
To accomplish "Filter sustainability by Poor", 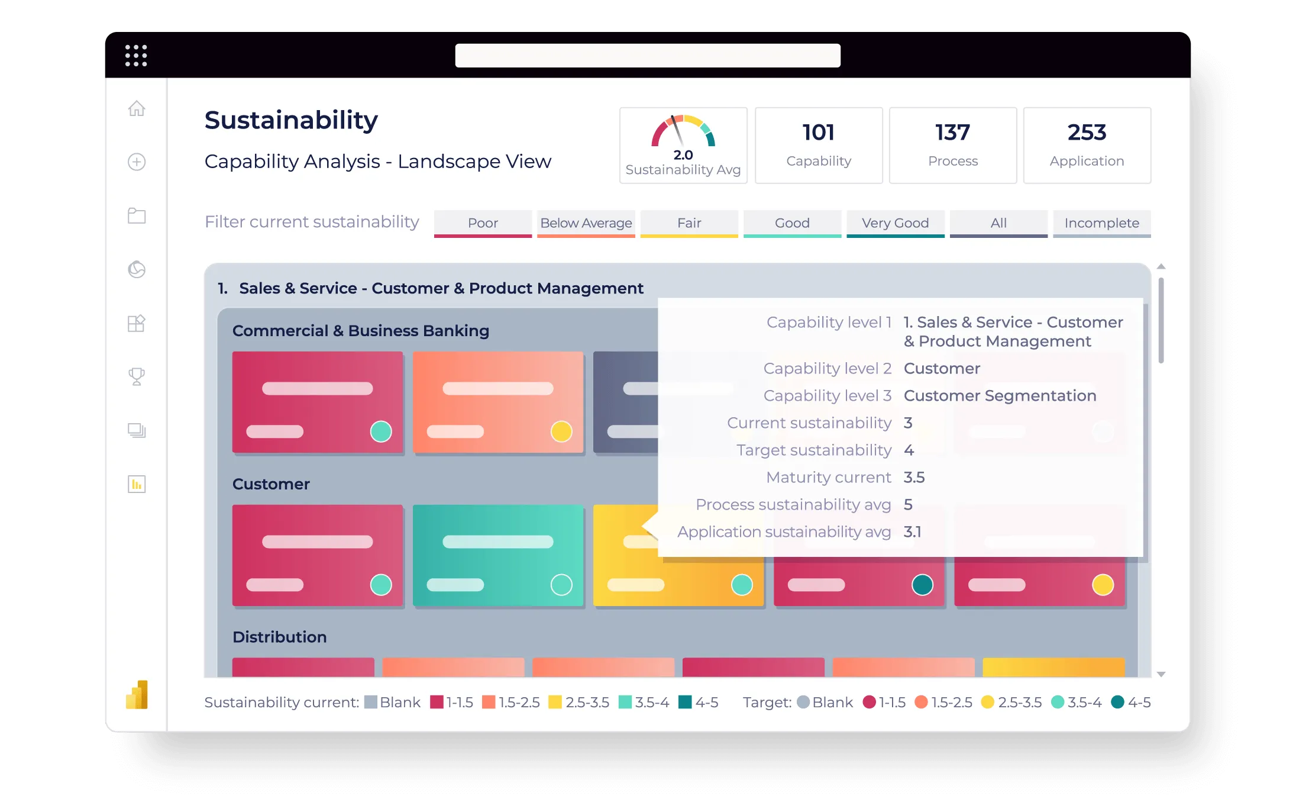I will 483,223.
